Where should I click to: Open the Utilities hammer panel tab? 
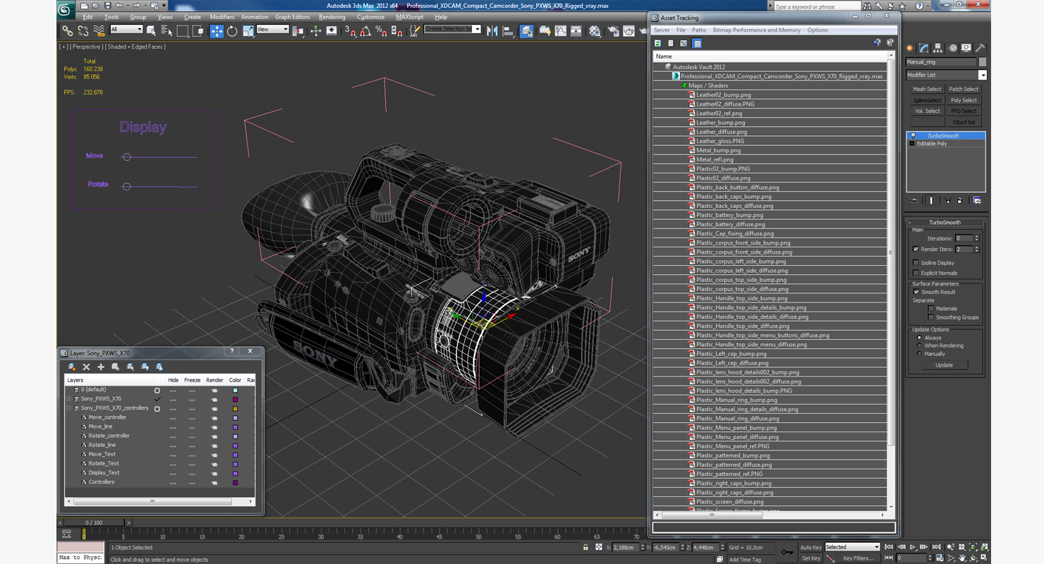tap(980, 48)
